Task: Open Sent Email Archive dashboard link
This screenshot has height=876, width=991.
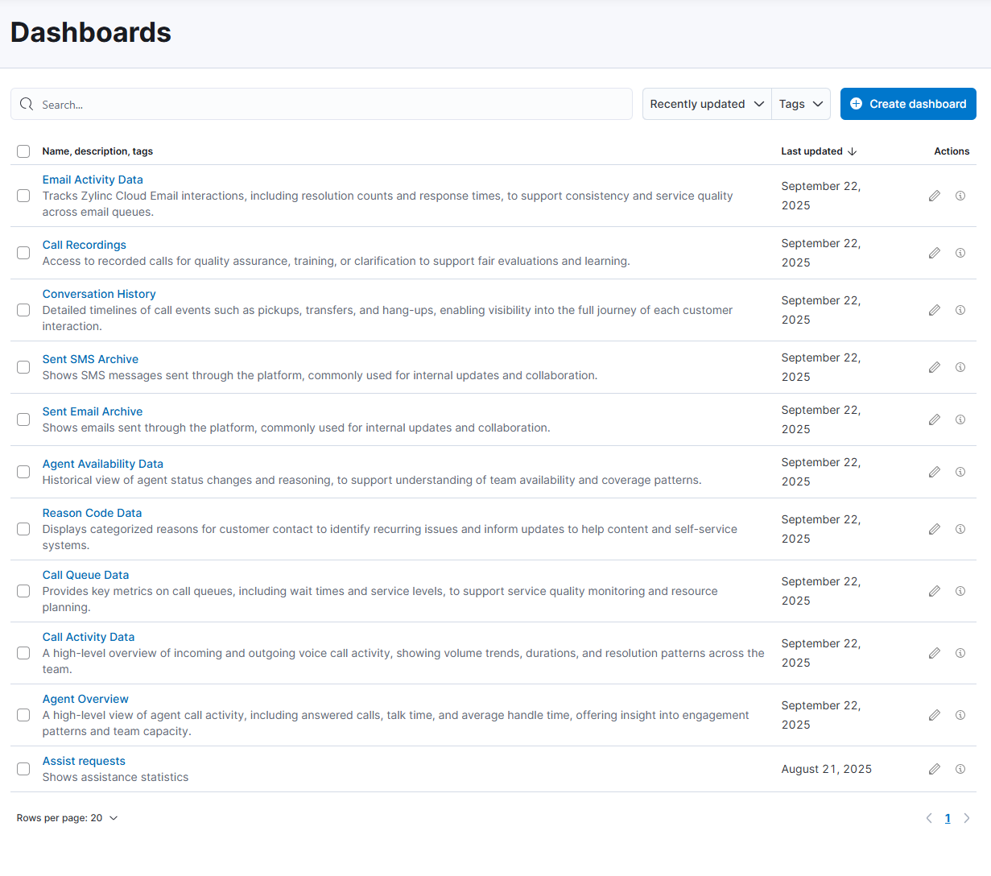Action: point(93,411)
